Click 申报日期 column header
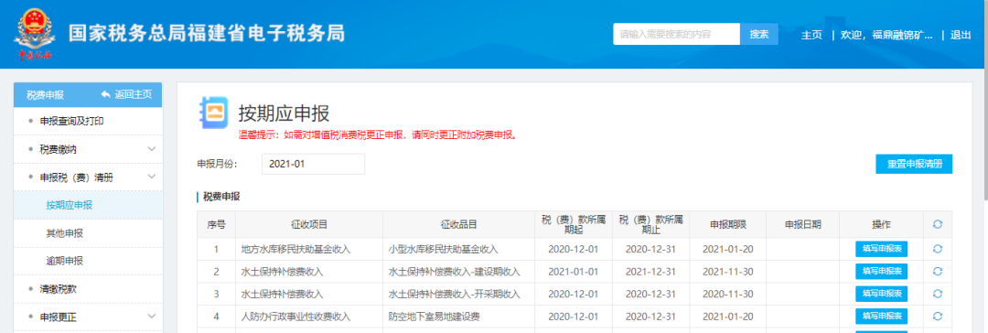The height and width of the screenshot is (333, 988). coord(803,224)
